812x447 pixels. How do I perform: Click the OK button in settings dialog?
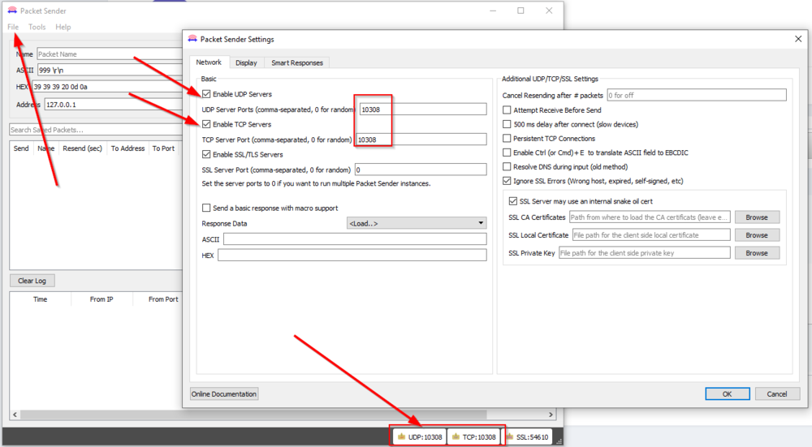point(727,393)
